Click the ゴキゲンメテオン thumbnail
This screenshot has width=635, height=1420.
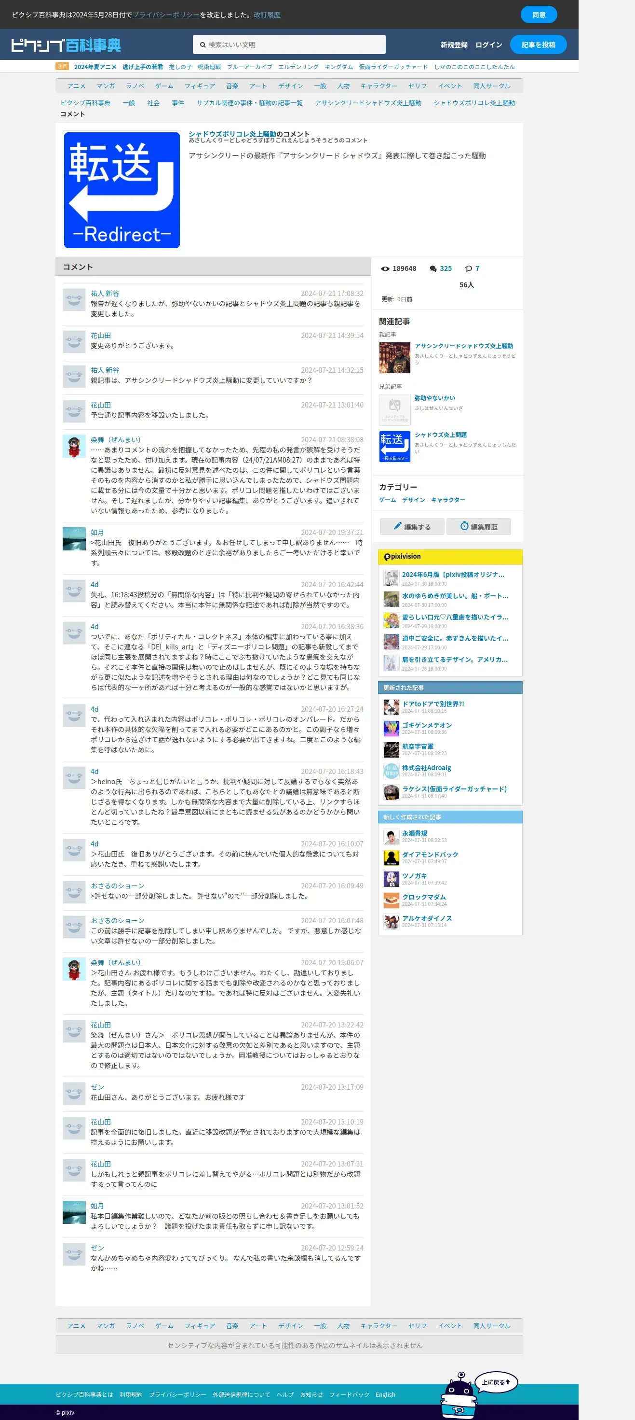391,728
